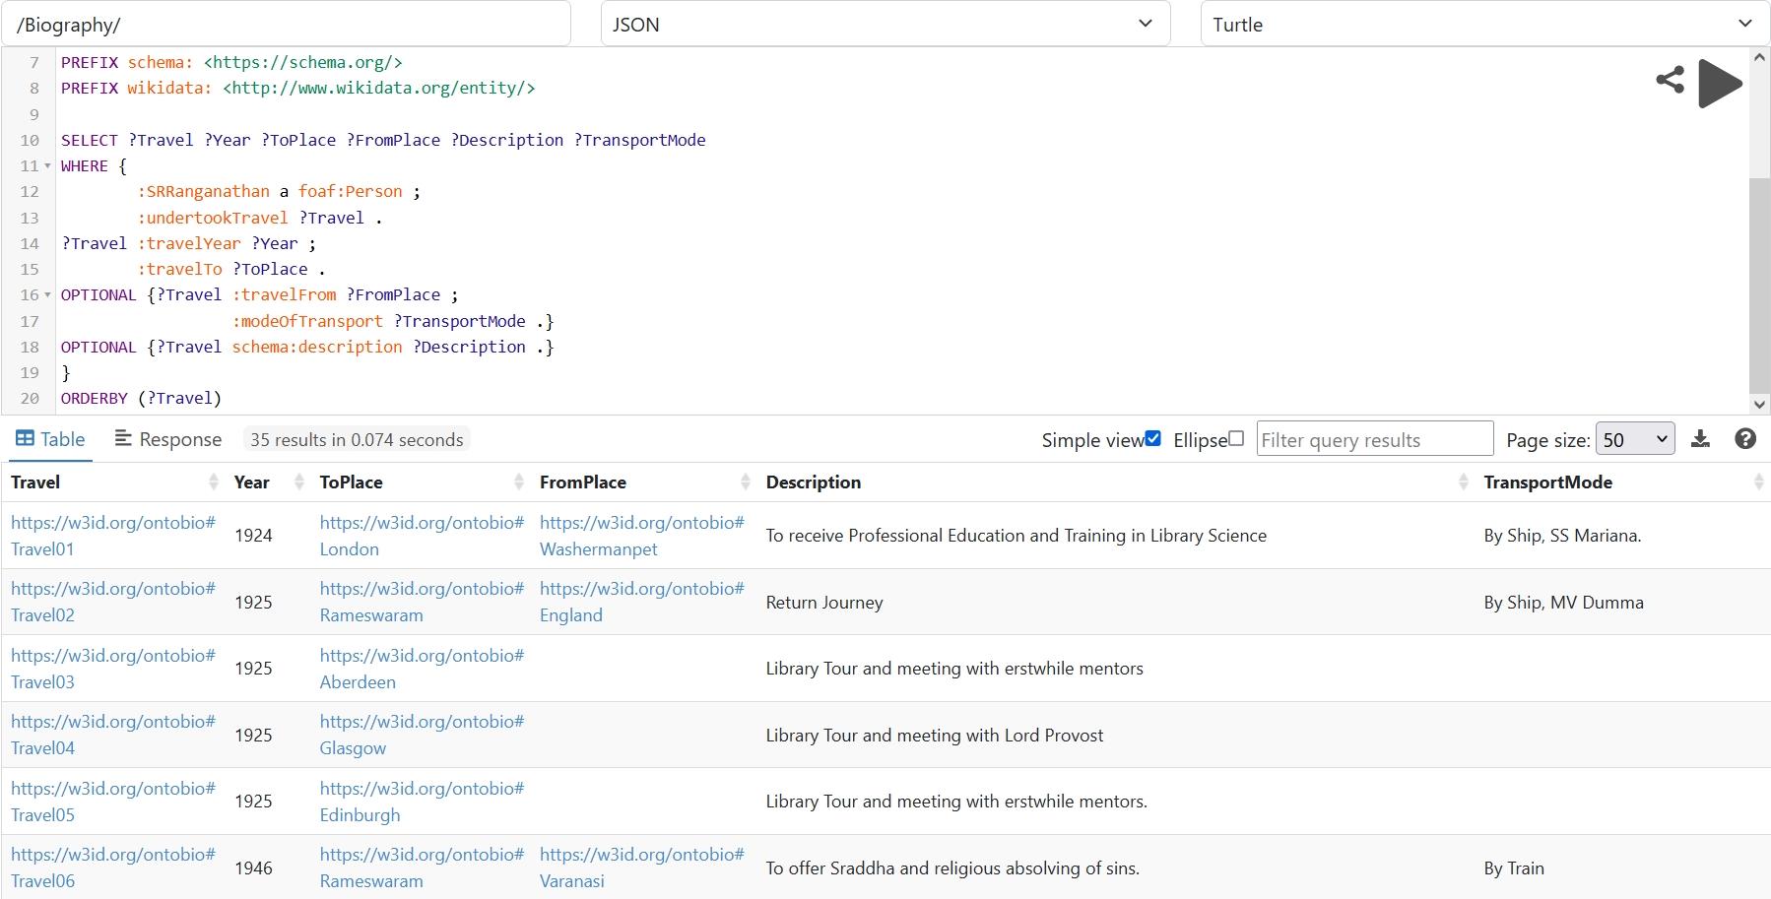Open the help question mark icon

tap(1745, 439)
